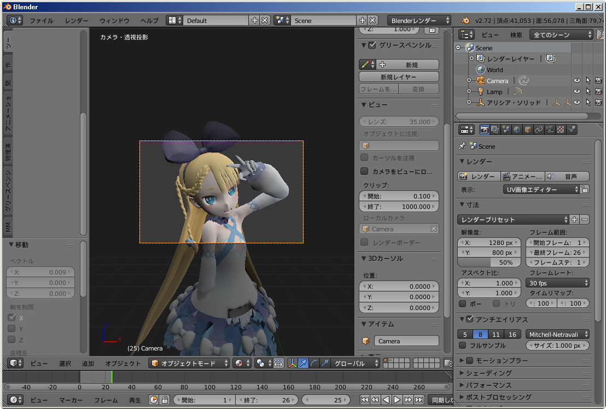
Task: Click the lock time to other windows icon
Action: 165,400
